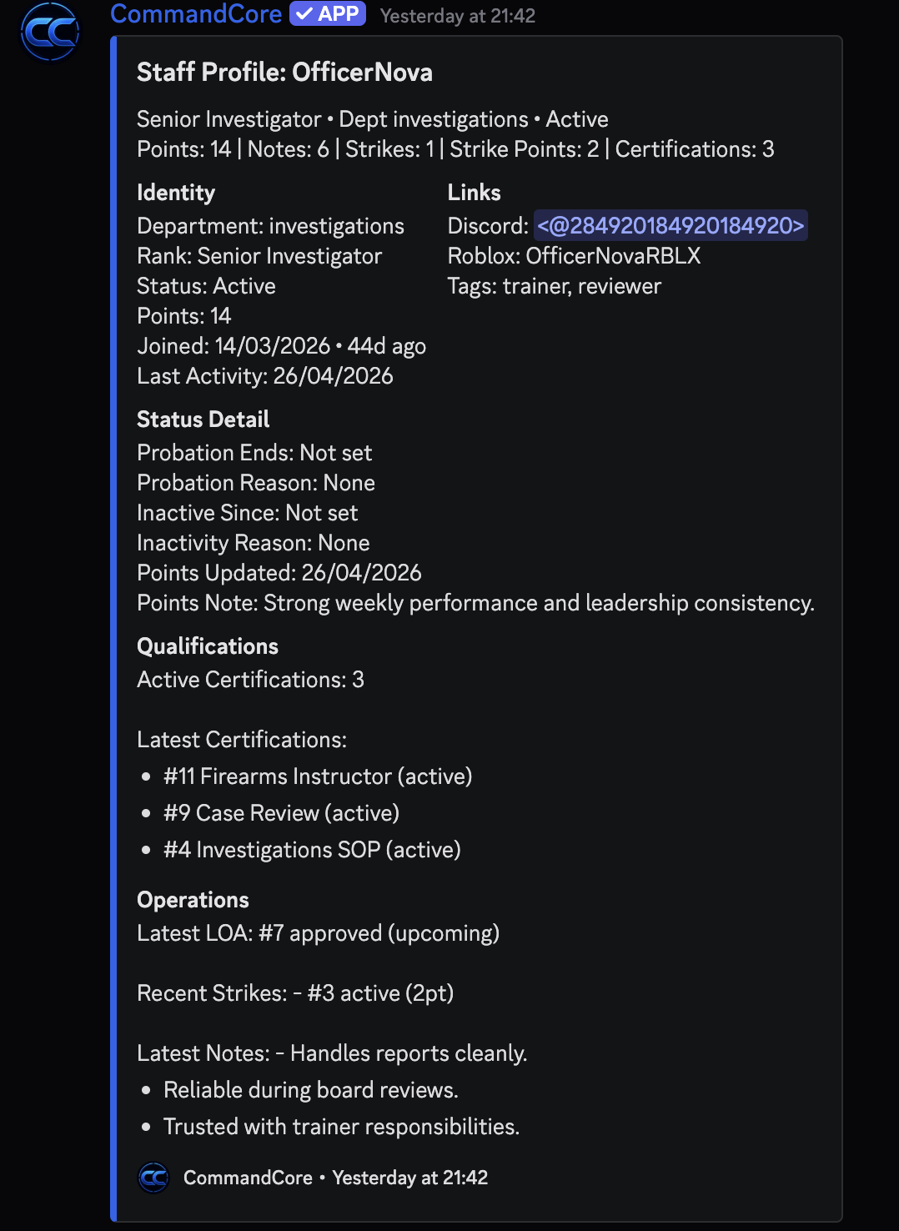Select the Links section header
Image resolution: width=899 pixels, height=1231 pixels.
[x=474, y=193]
